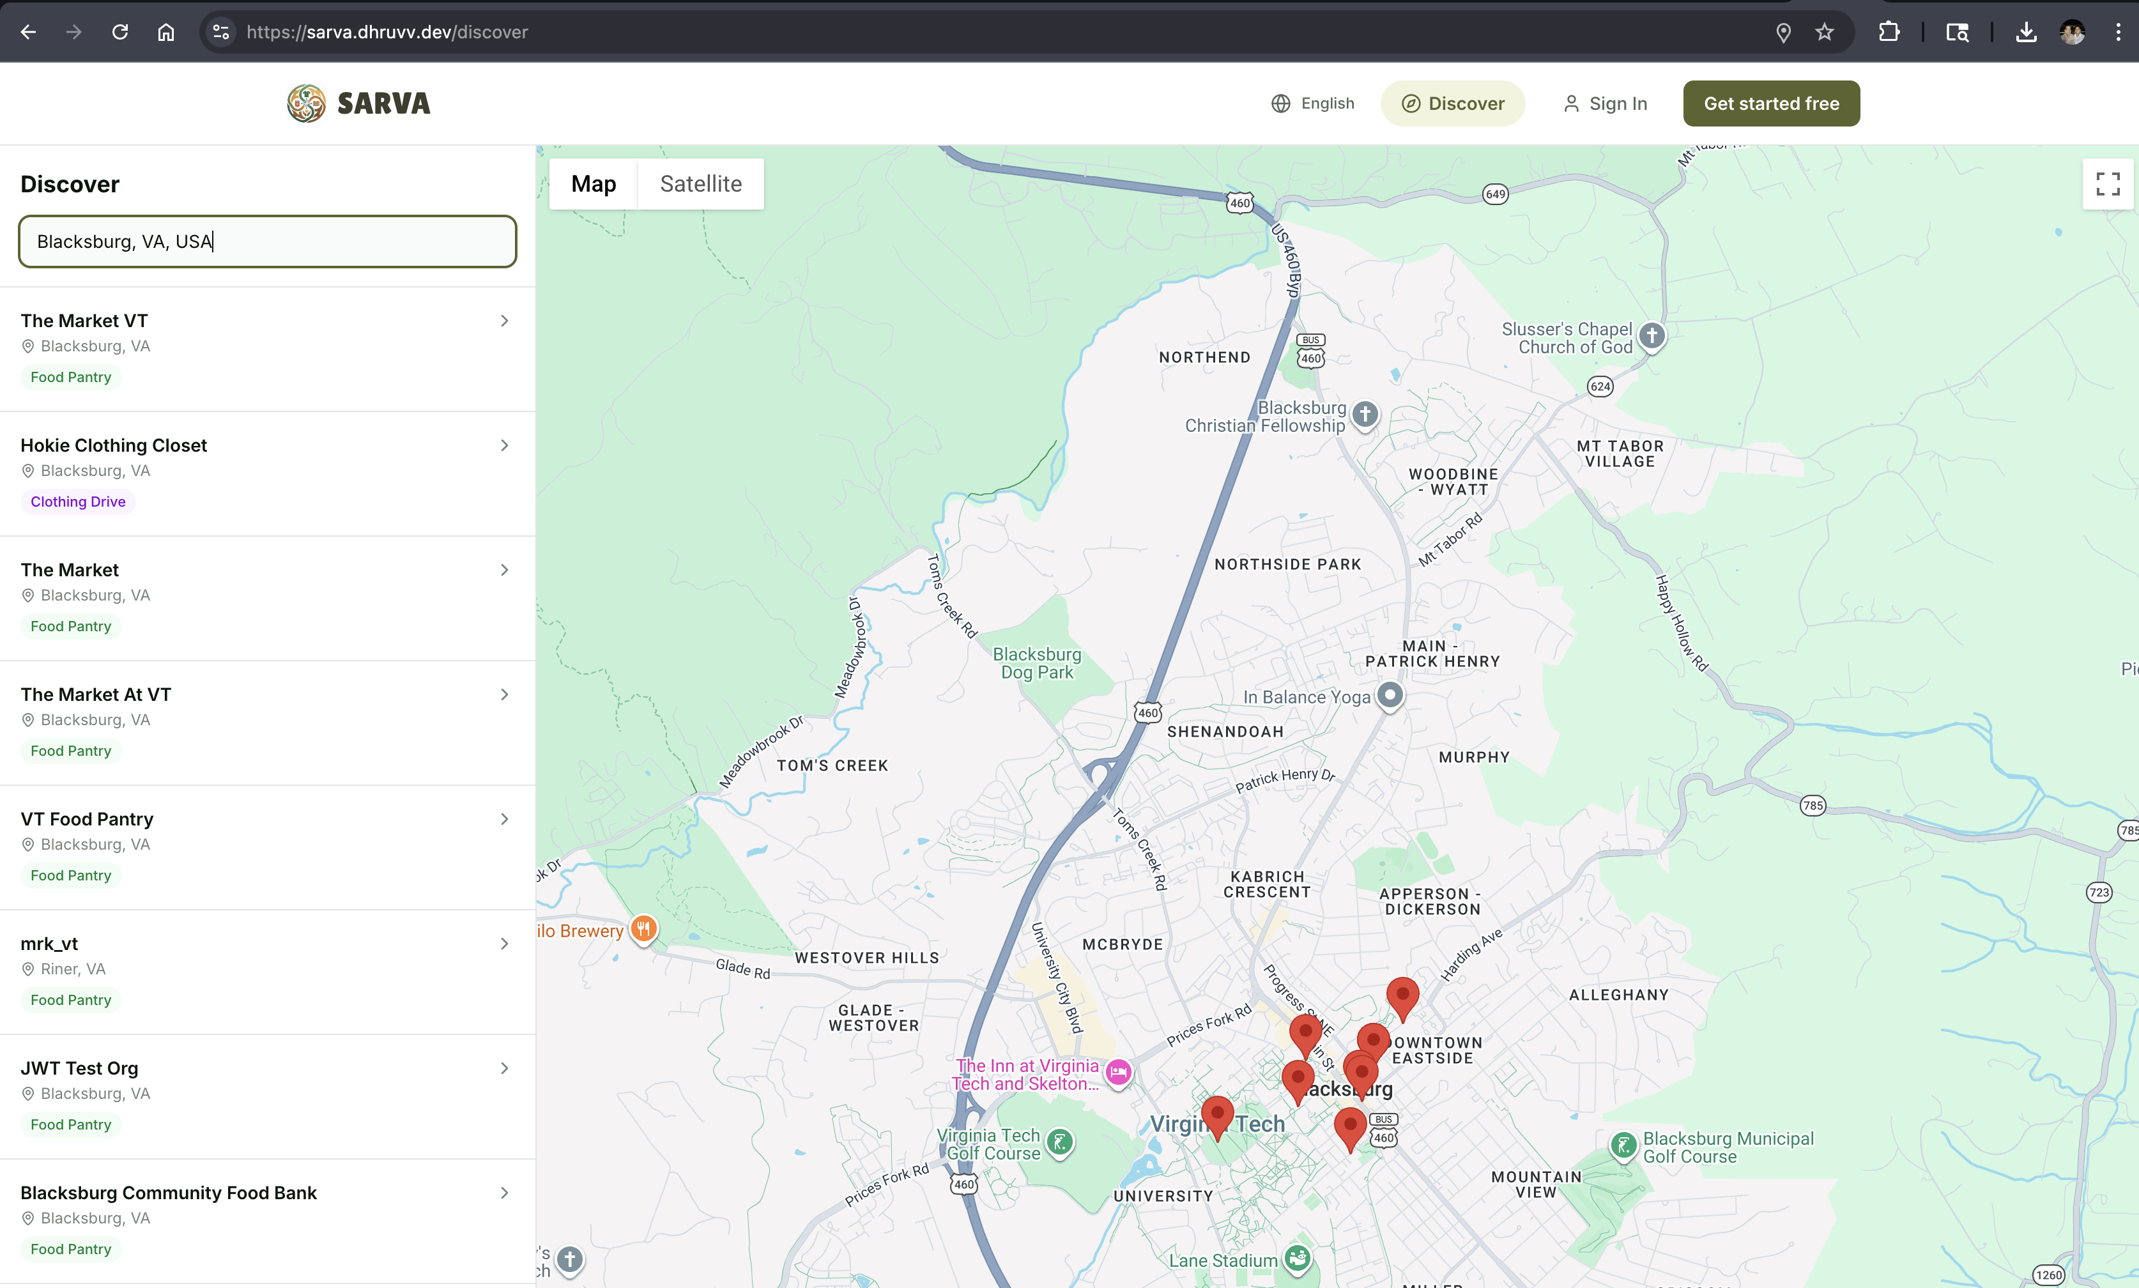Click the Blacksburg location search field
This screenshot has height=1288, width=2139.
pyautogui.click(x=267, y=241)
